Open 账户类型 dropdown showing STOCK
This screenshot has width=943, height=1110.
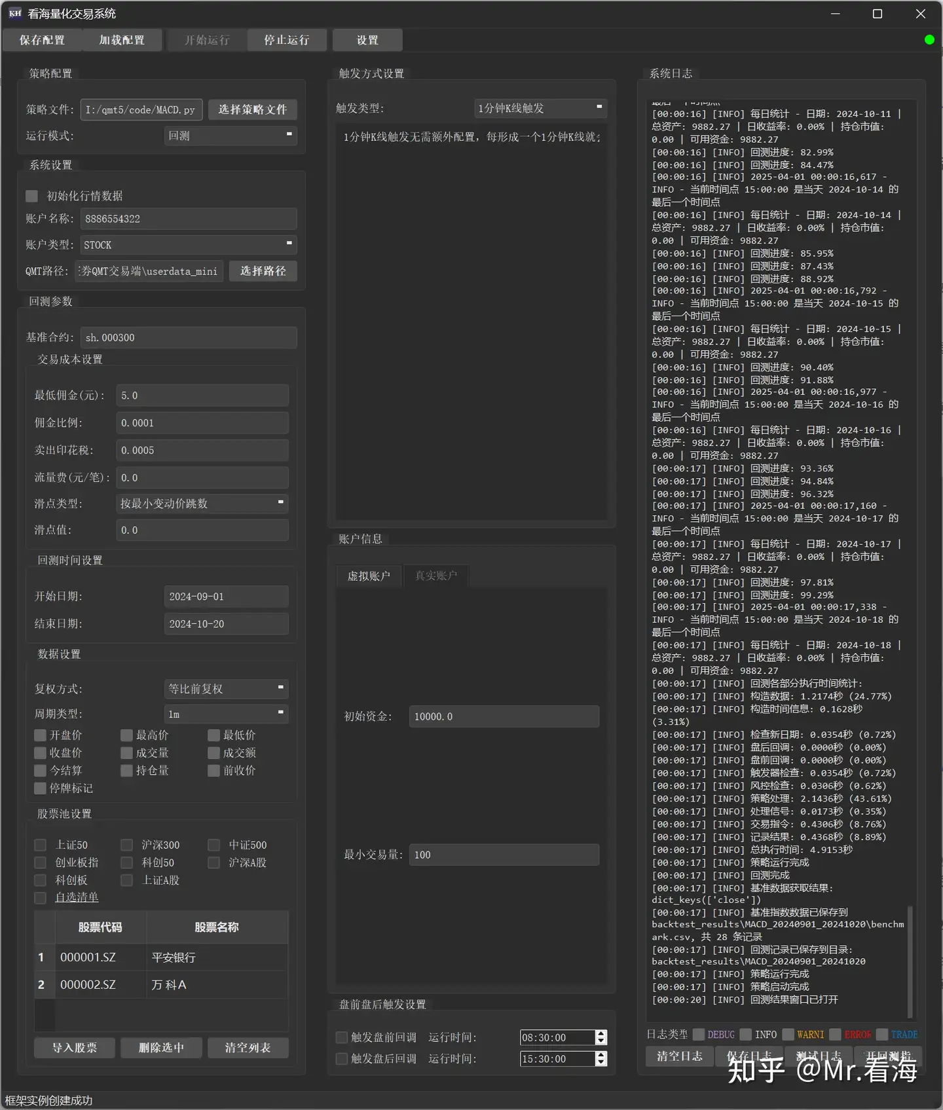189,245
